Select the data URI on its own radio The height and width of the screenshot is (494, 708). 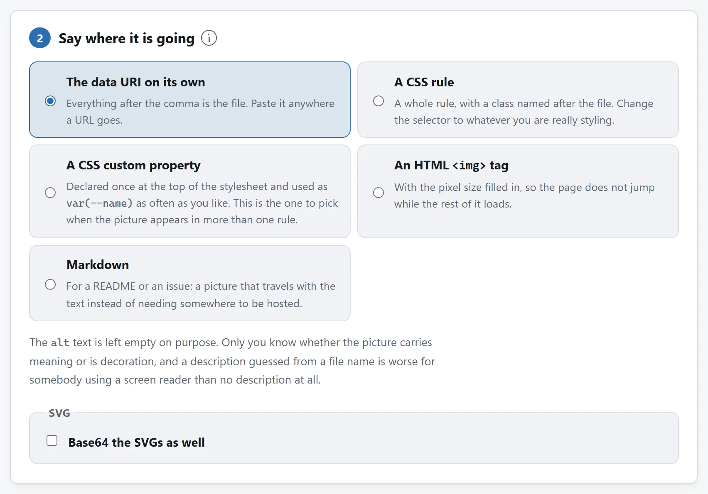click(x=50, y=101)
